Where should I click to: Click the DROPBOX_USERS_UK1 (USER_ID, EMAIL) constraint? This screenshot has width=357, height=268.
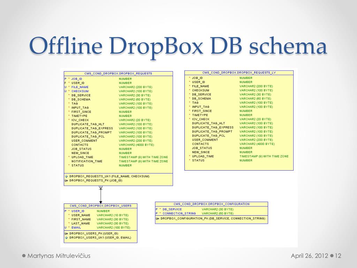[100, 238]
